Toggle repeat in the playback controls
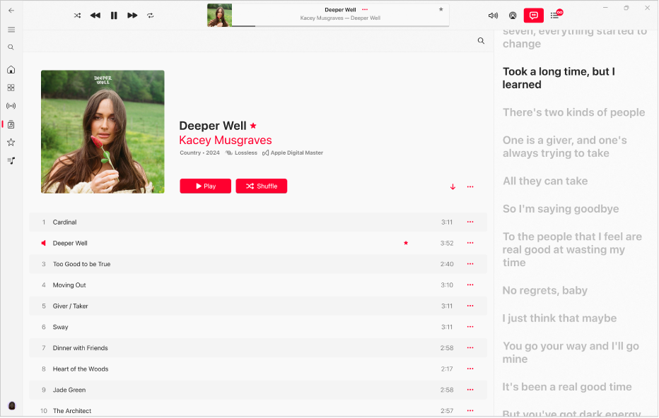 tap(150, 15)
